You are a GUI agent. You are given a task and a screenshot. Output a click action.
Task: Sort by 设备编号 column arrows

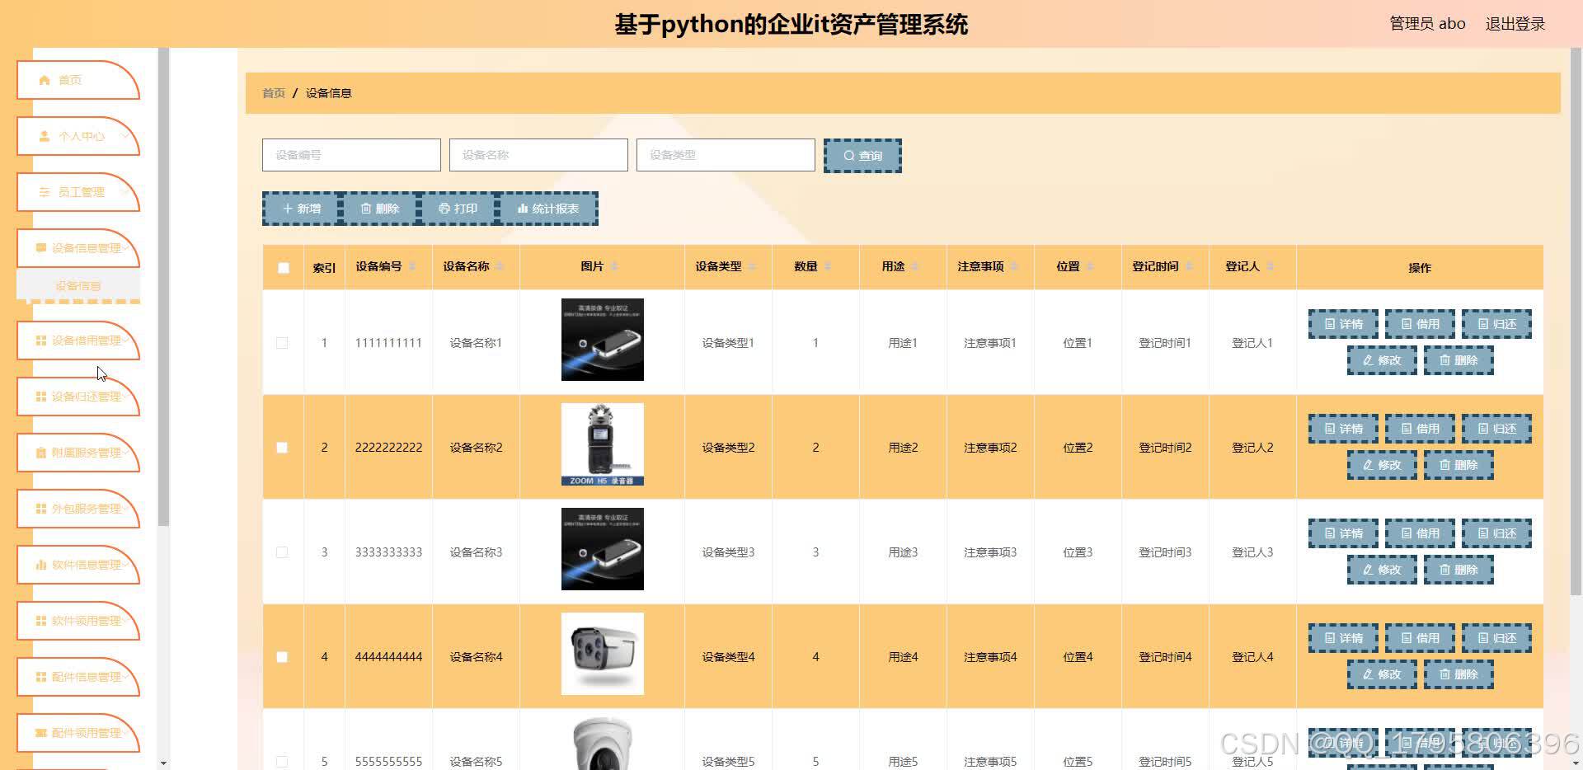(412, 266)
